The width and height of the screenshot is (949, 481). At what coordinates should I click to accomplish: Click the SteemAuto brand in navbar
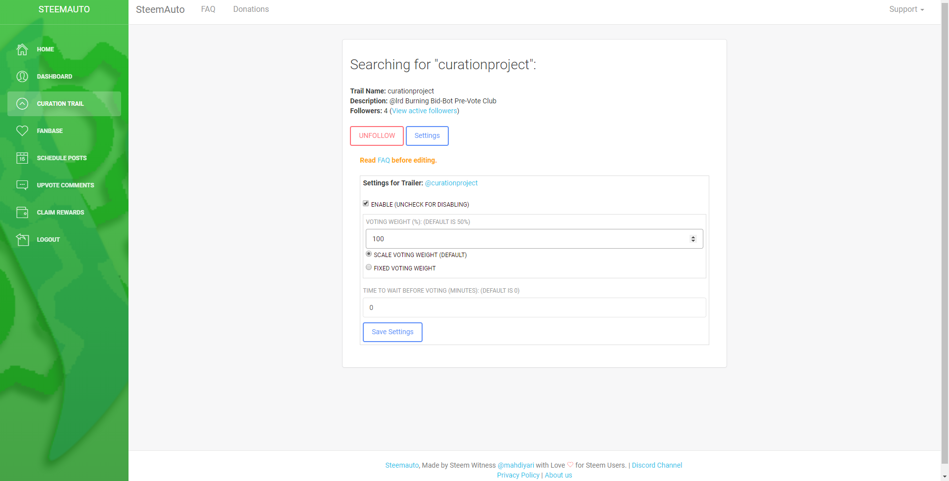tap(160, 9)
